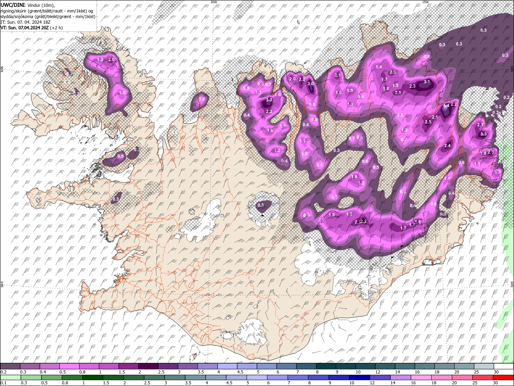Click the 12 label on the lower legend row
The image size is (514, 386).
tap(372, 383)
